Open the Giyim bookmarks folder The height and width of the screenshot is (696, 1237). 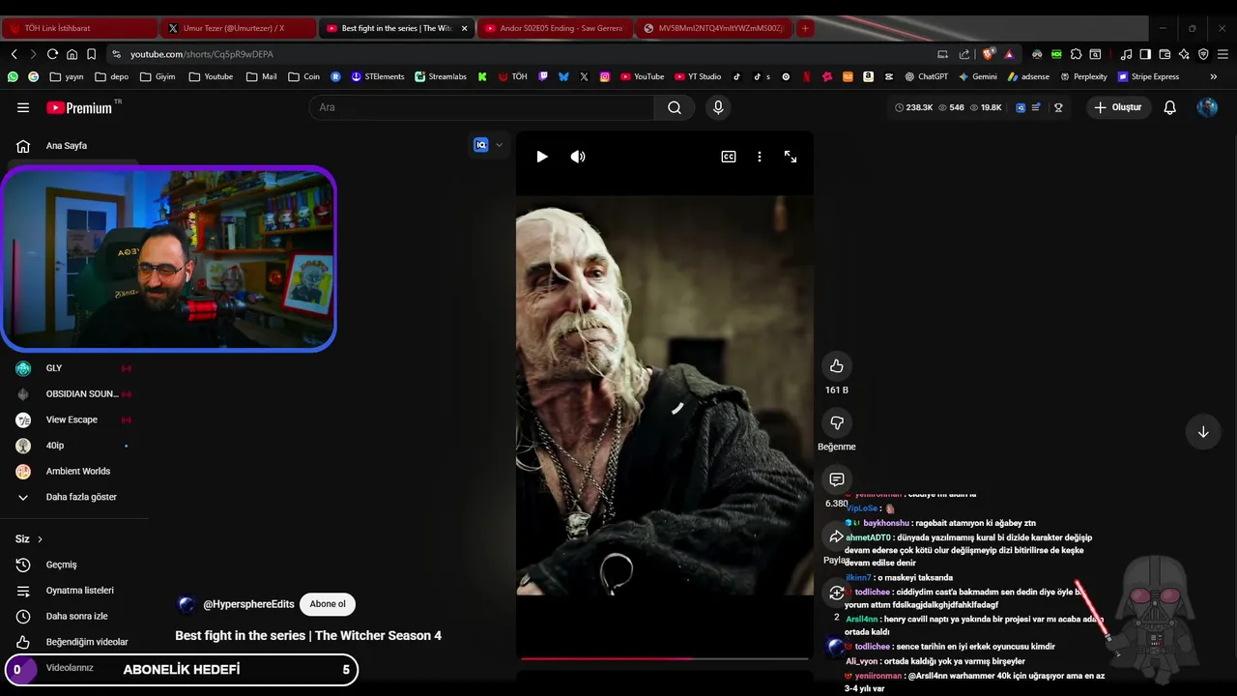(158, 76)
